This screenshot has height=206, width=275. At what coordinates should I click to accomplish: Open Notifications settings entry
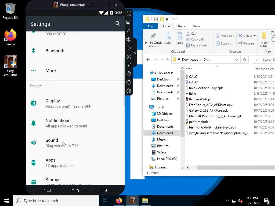click(75, 123)
